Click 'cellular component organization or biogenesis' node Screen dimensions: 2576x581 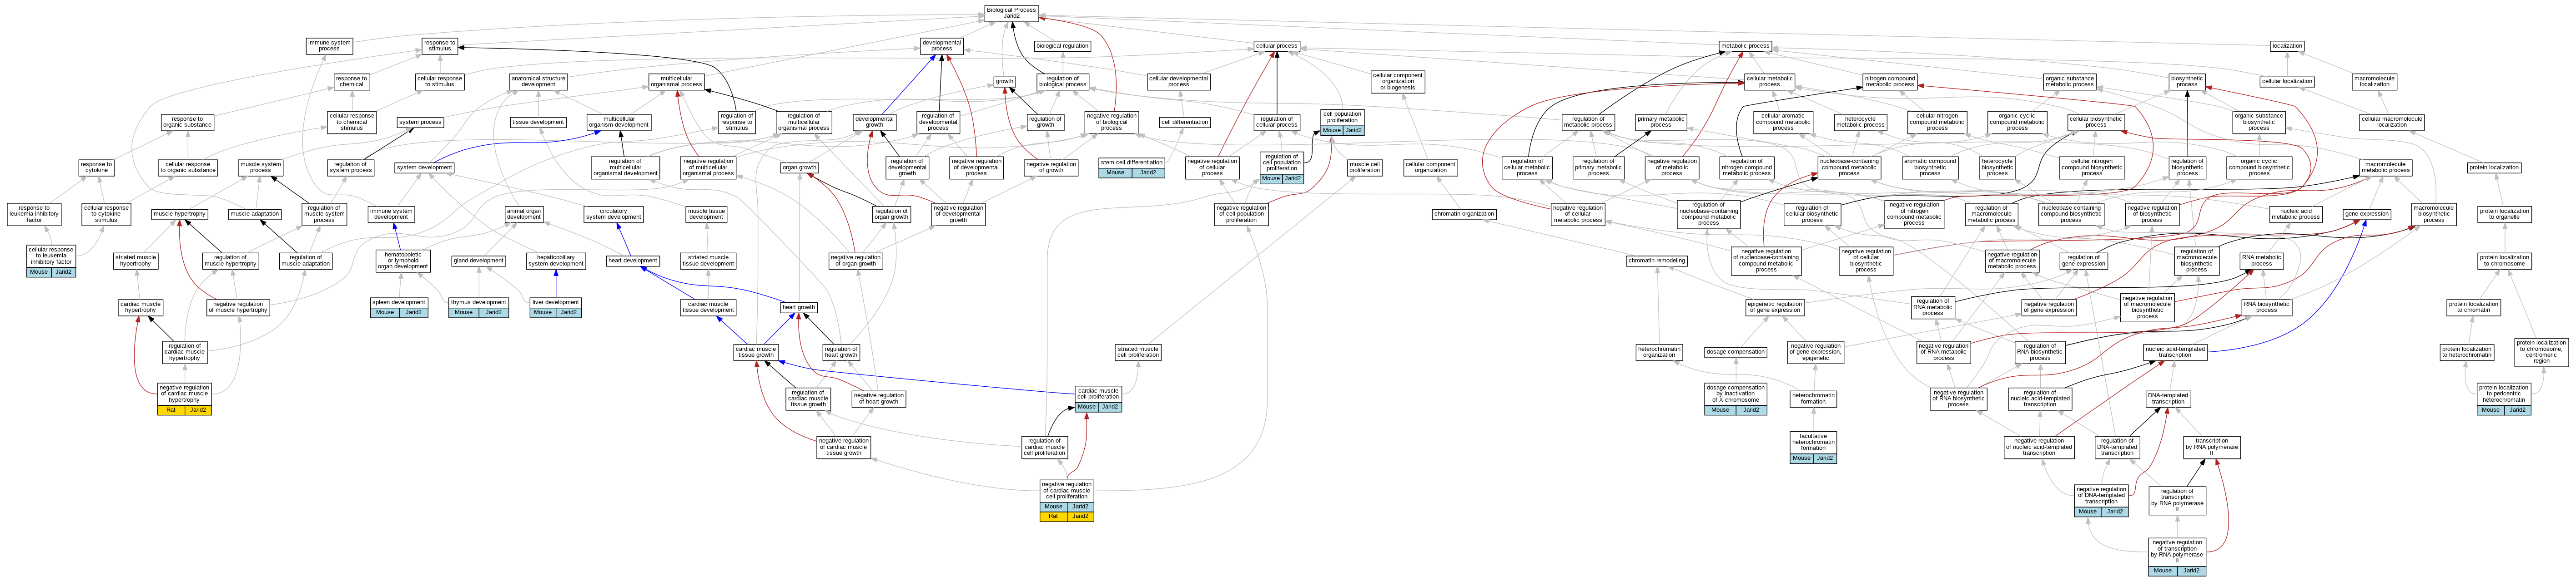1398,82
